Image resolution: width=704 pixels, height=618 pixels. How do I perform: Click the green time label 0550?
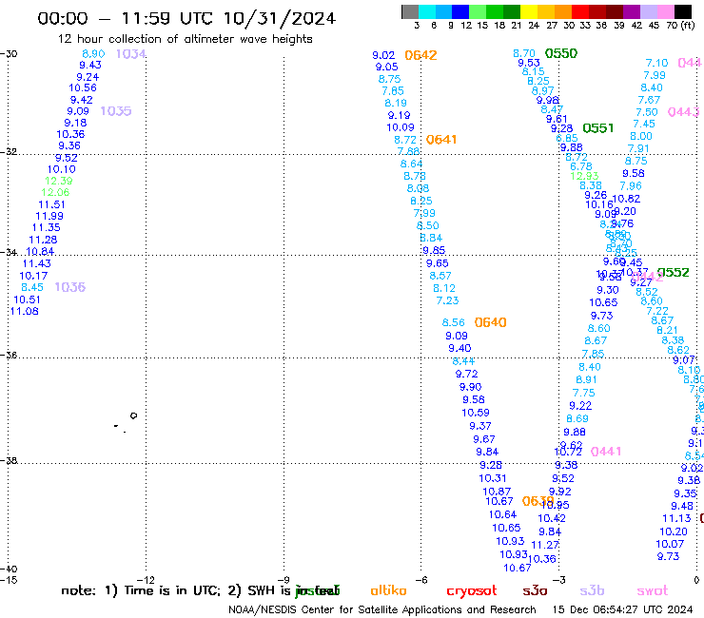(x=561, y=54)
